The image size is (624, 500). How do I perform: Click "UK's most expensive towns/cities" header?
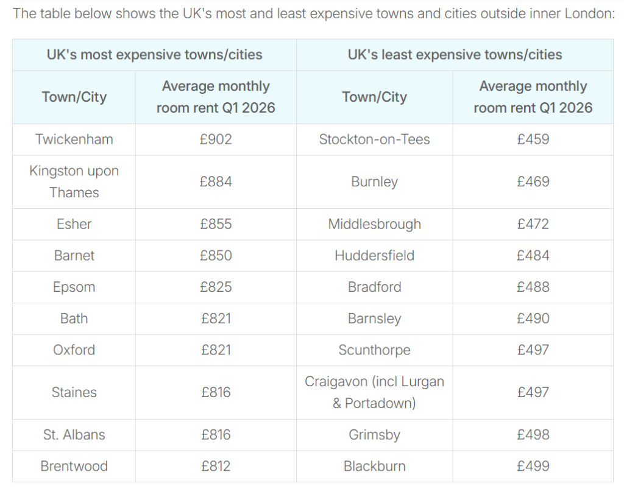tap(154, 55)
